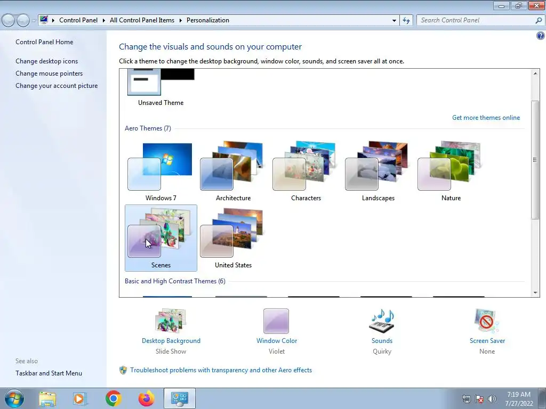
Task: Click the Help question mark icon
Action: (541, 36)
